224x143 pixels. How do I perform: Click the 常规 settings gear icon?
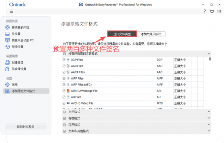[x=7, y=85]
